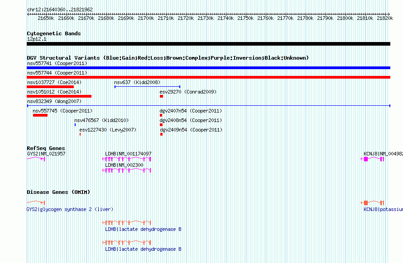Screen dimensions: 403x263
Task: Click the orange KCNJ8 OMIM gene glyph
Action: pos(372,203)
